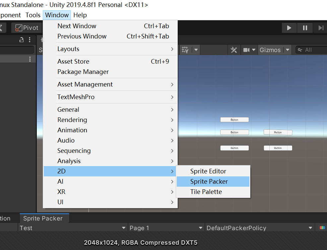Viewport: 327px width, 250px height.
Task: Toggle the scene grid visibility icon
Action: pos(185,50)
